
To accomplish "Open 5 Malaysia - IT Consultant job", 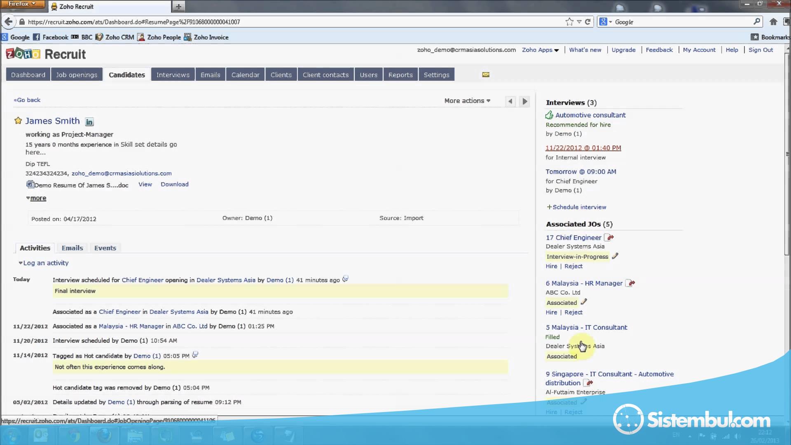I will [586, 327].
